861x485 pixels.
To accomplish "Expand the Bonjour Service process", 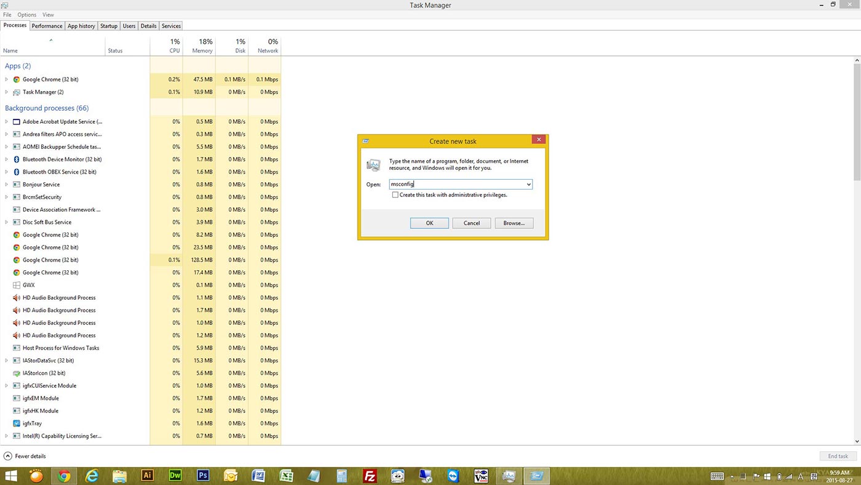I will point(7,185).
